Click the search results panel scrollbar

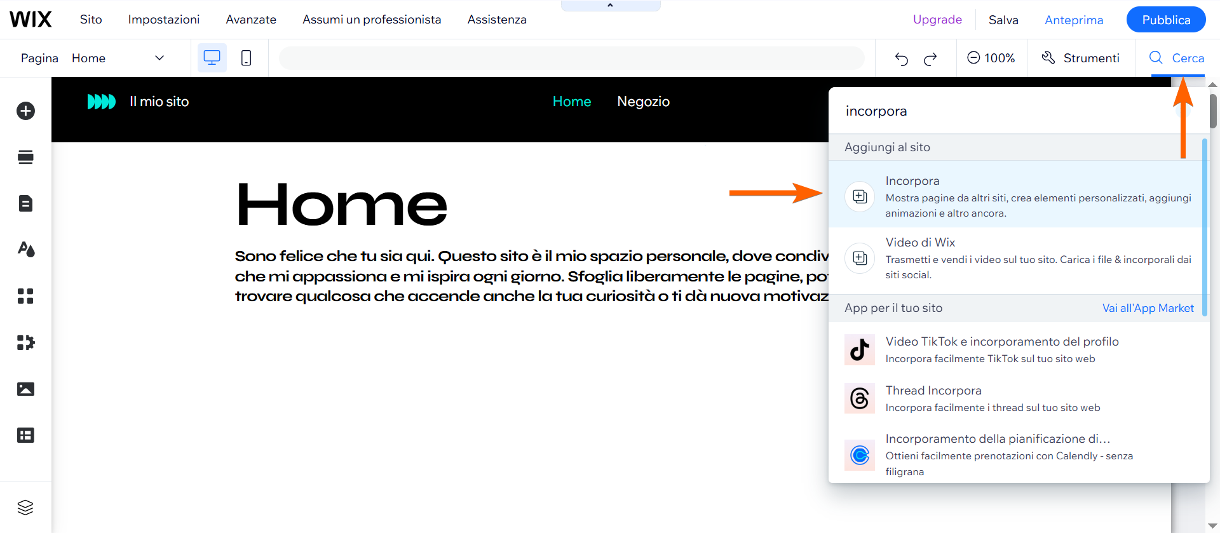point(1204,227)
